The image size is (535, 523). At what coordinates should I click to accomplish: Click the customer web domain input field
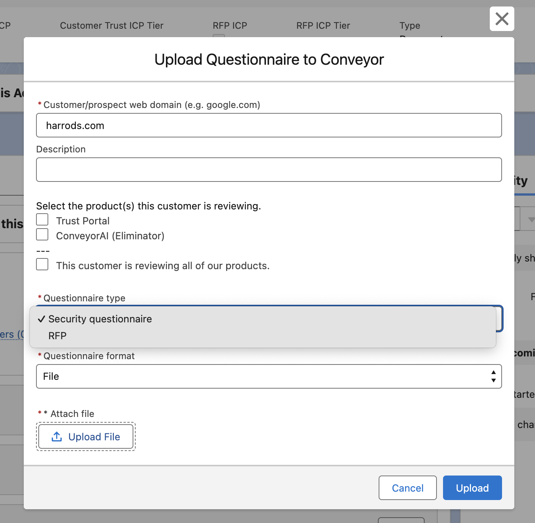pyautogui.click(x=269, y=125)
